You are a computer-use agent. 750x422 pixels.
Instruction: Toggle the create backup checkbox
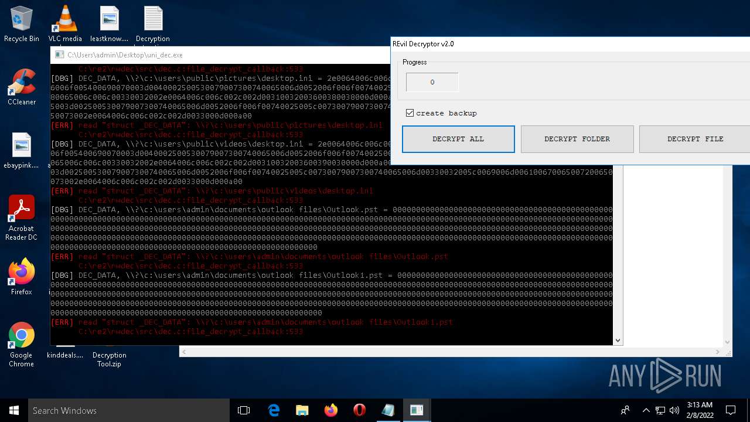410,113
